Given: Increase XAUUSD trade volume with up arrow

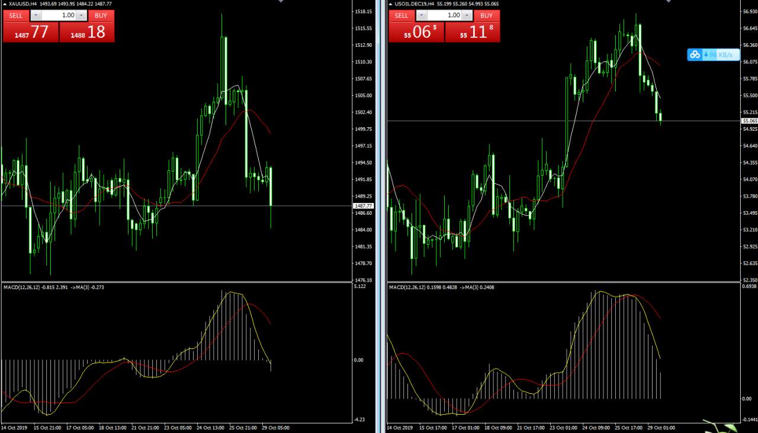Looking at the screenshot, I should tap(82, 15).
